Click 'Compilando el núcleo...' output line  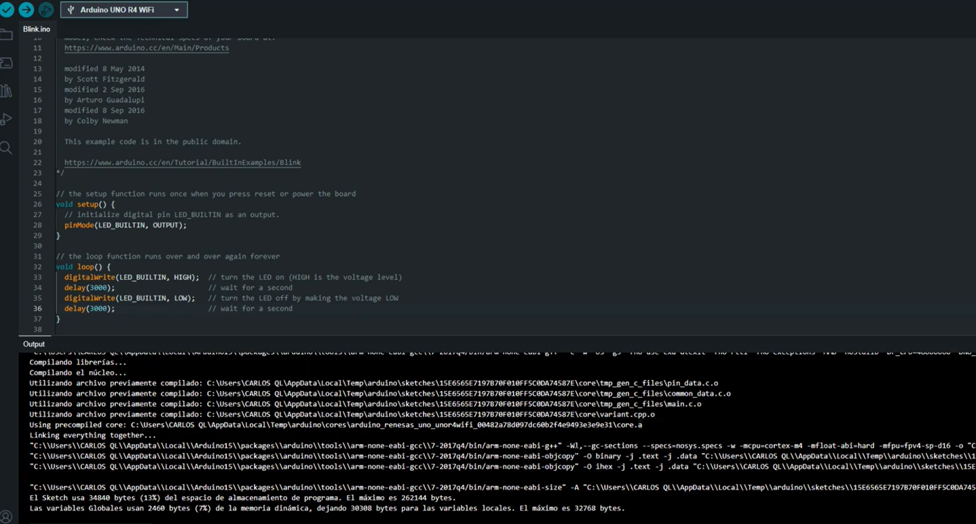[x=78, y=373]
